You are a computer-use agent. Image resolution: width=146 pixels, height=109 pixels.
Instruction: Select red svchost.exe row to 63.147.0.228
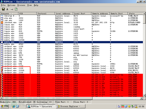72,77
